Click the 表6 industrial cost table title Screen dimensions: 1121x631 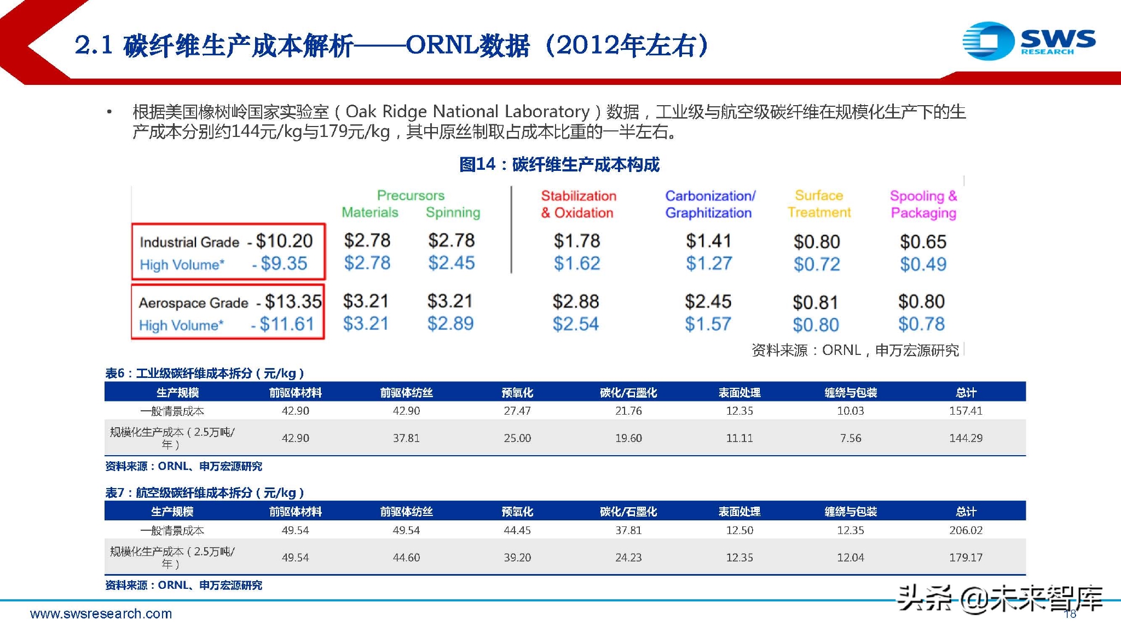click(204, 374)
